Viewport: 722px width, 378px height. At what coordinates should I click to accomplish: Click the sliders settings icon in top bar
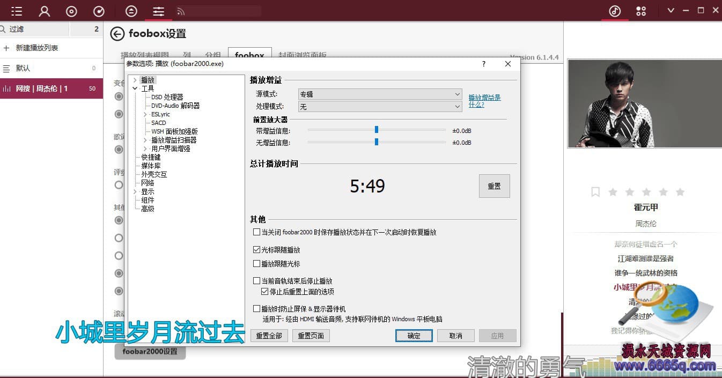pyautogui.click(x=158, y=11)
